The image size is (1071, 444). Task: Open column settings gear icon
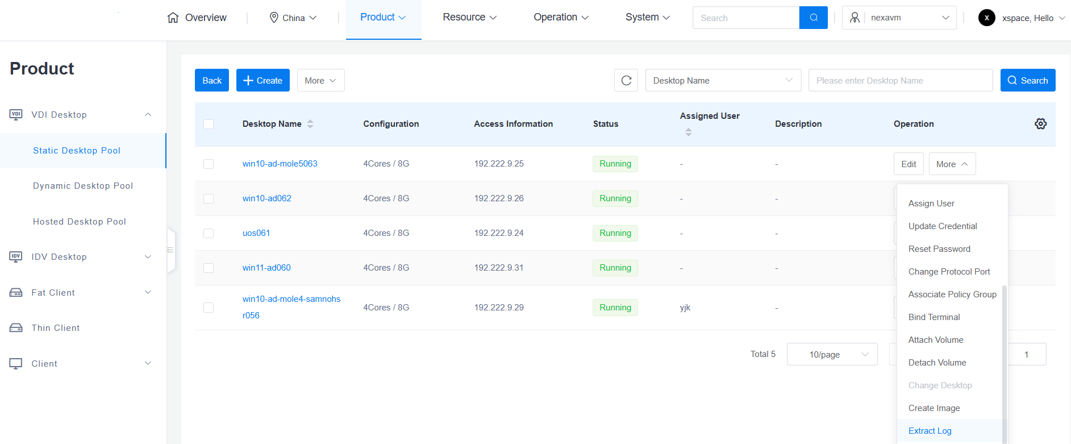(1040, 124)
